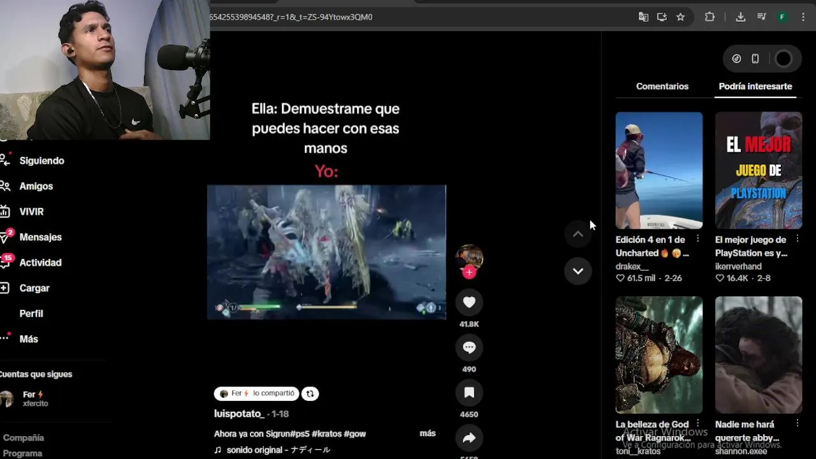The height and width of the screenshot is (459, 816).
Task: Click the #gow hashtag
Action: (x=355, y=433)
